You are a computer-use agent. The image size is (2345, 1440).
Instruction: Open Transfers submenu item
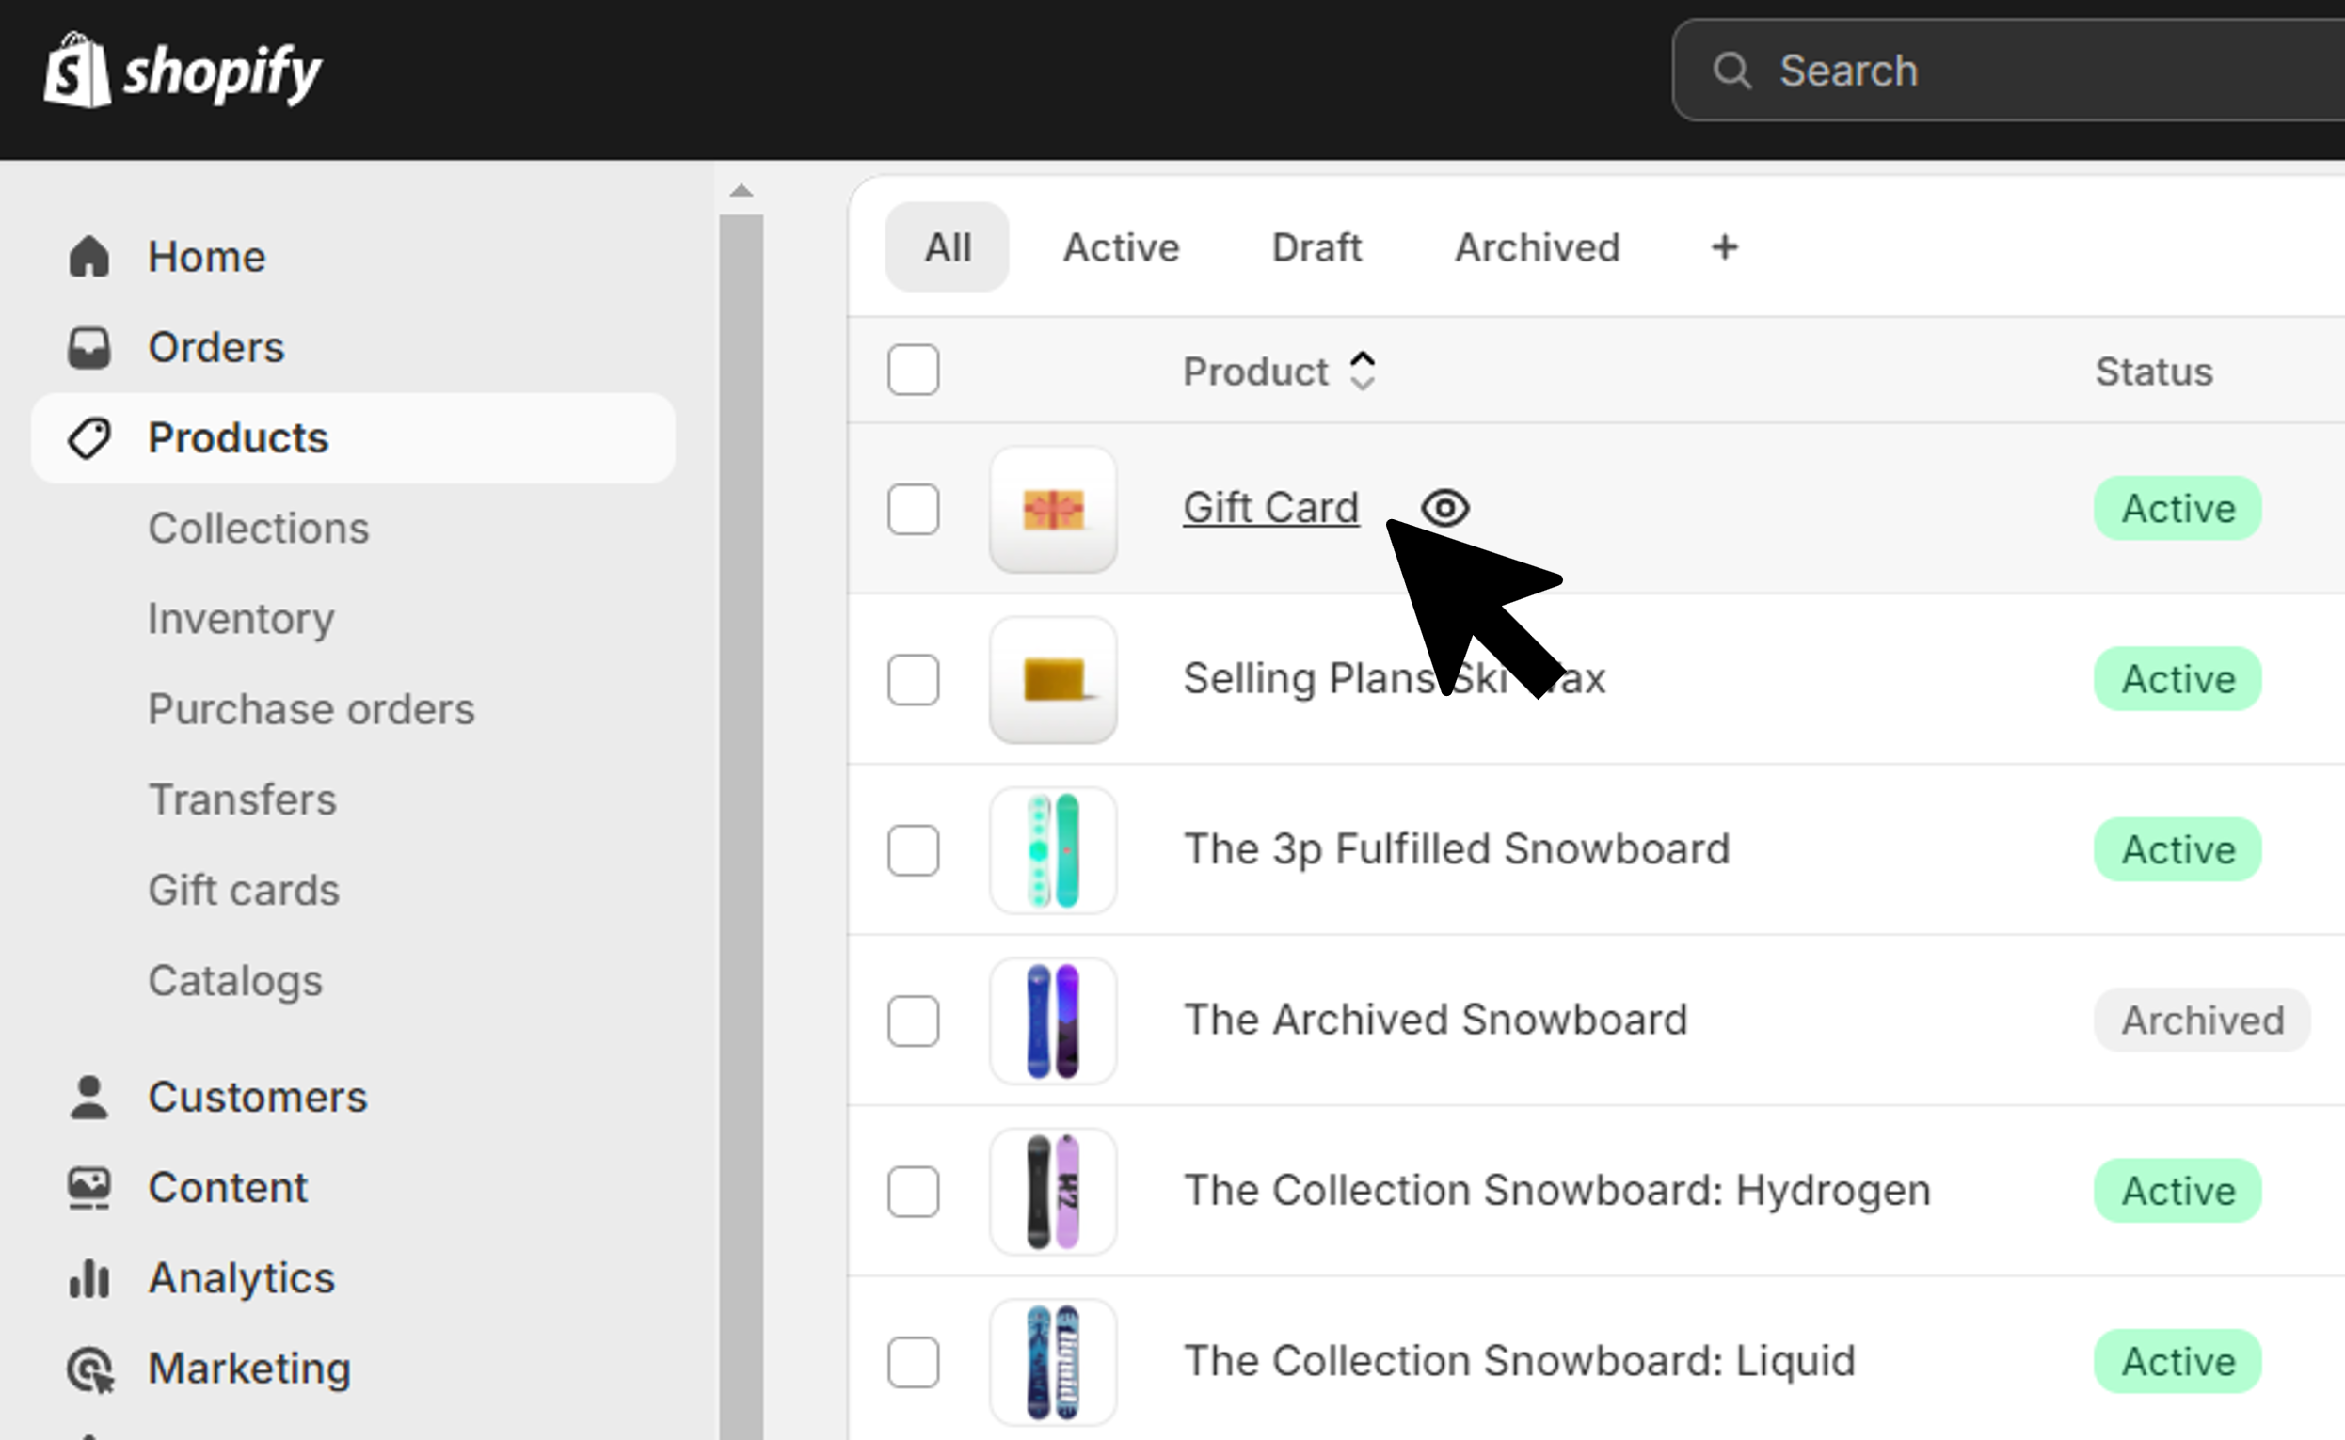(242, 800)
